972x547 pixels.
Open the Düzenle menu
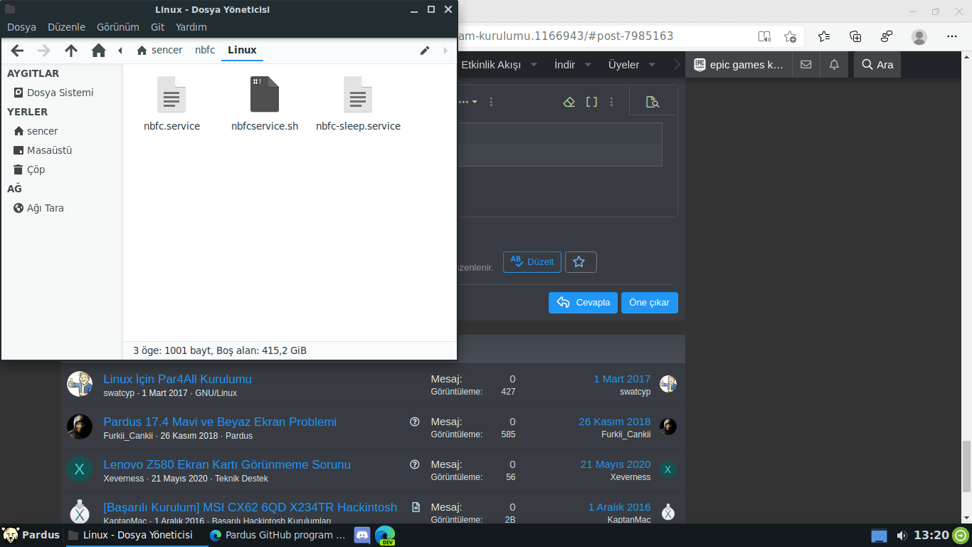66,27
